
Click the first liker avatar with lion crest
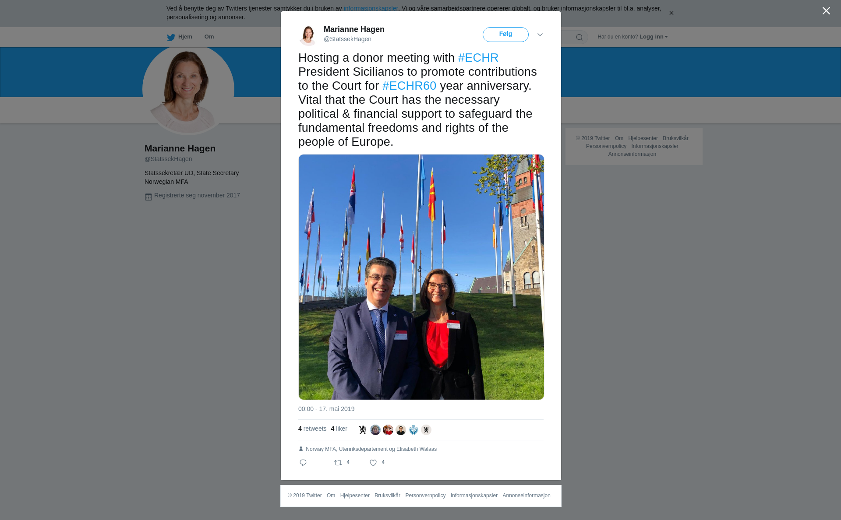coord(363,430)
